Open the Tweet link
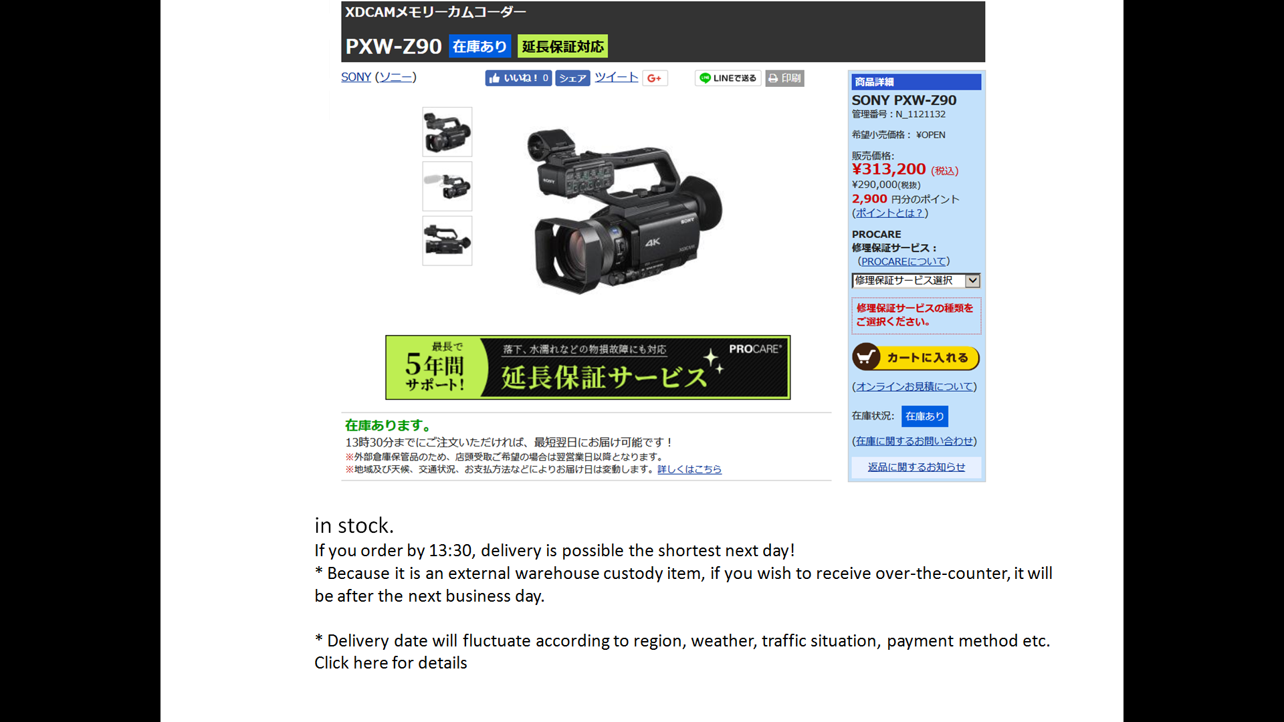1284x722 pixels. 616,78
